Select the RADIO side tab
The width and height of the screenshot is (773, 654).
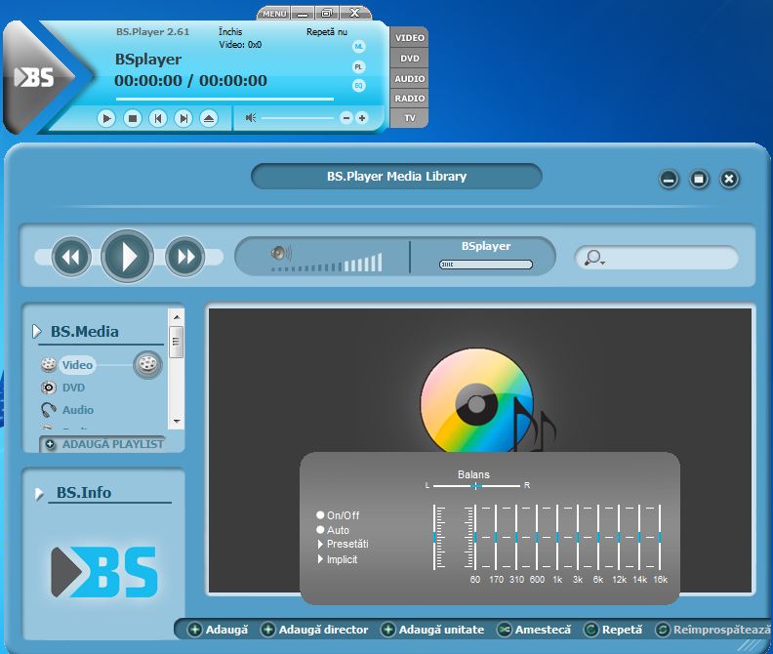pyautogui.click(x=409, y=99)
